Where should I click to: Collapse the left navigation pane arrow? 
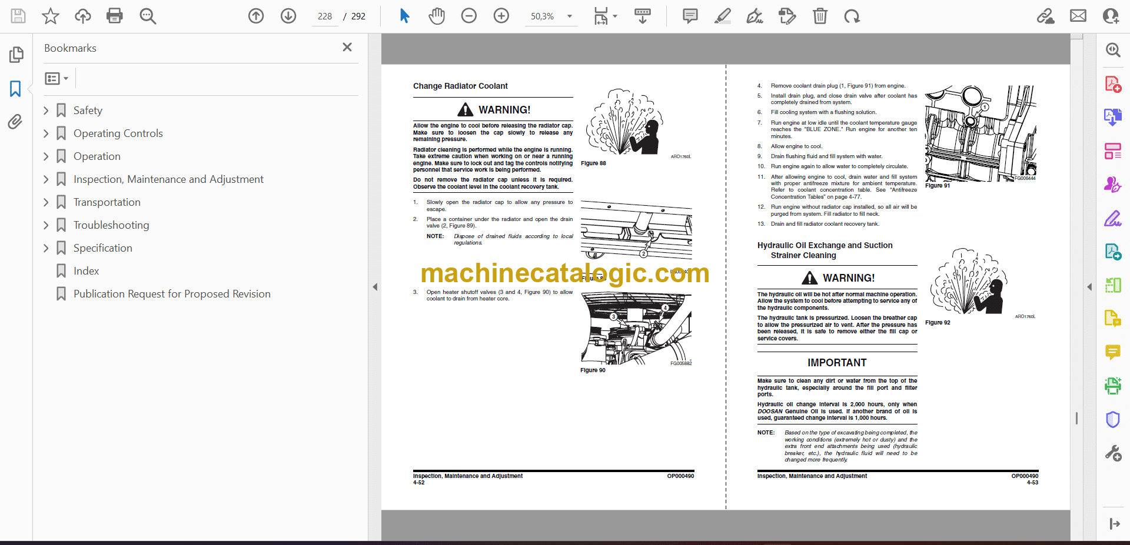375,287
